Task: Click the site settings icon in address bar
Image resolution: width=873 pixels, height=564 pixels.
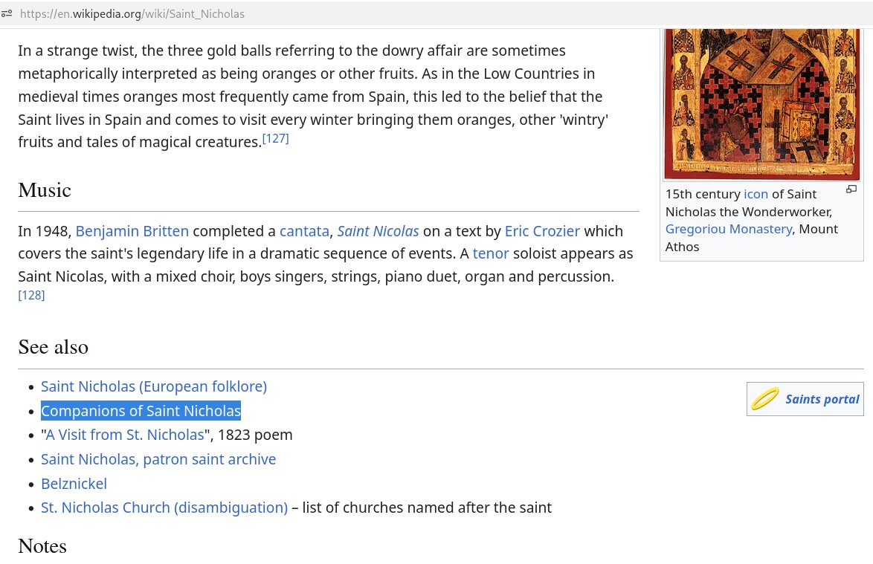Action: click(7, 14)
